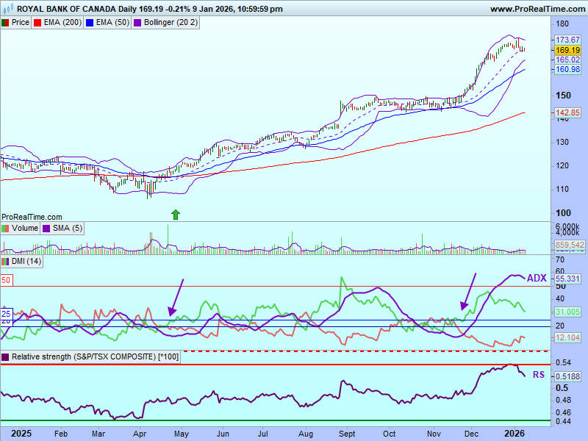Click the Volume indicator color icon

[x=6, y=229]
